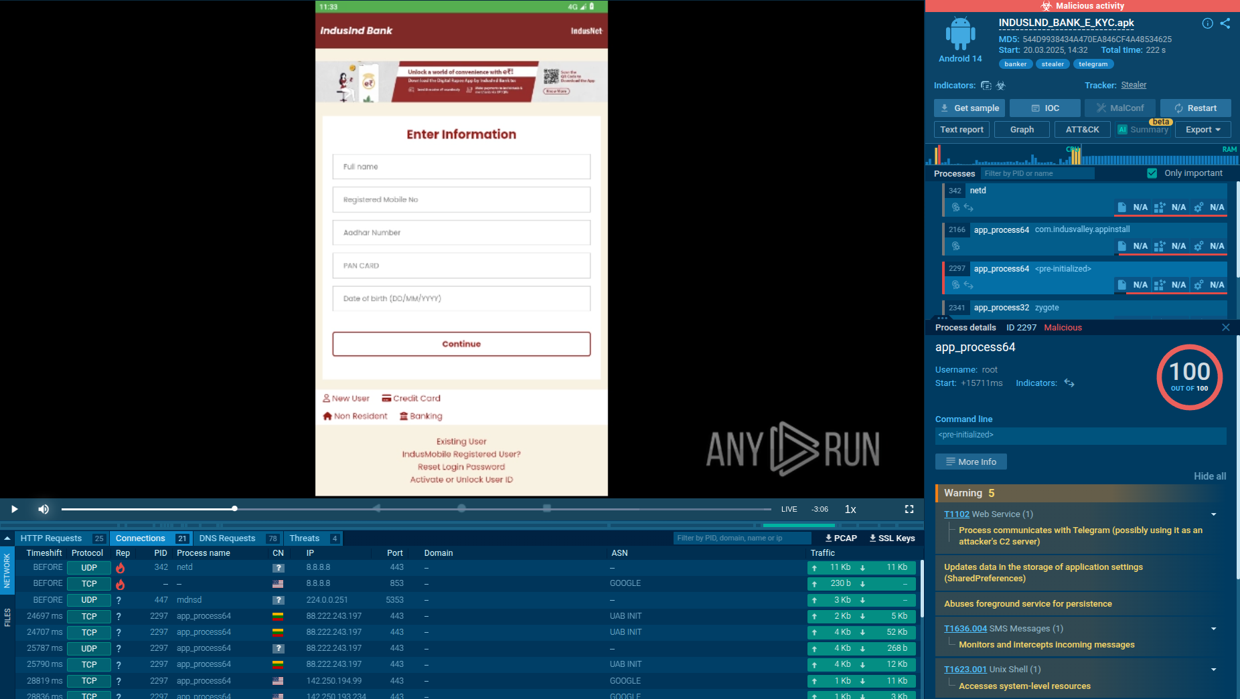Image resolution: width=1240 pixels, height=699 pixels.
Task: Click the CPU/RAM activity timeline graph
Action: pos(1082,155)
